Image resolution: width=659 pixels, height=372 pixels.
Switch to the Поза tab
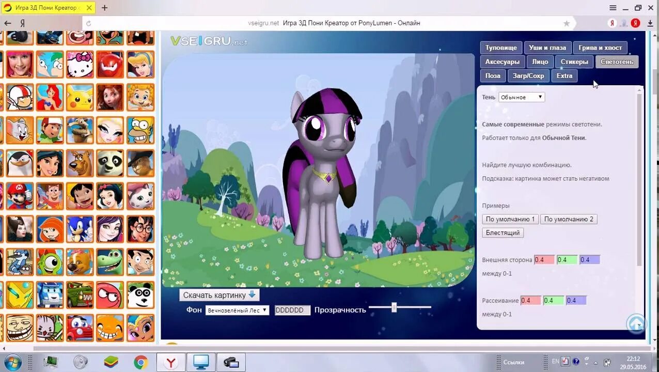coord(493,75)
